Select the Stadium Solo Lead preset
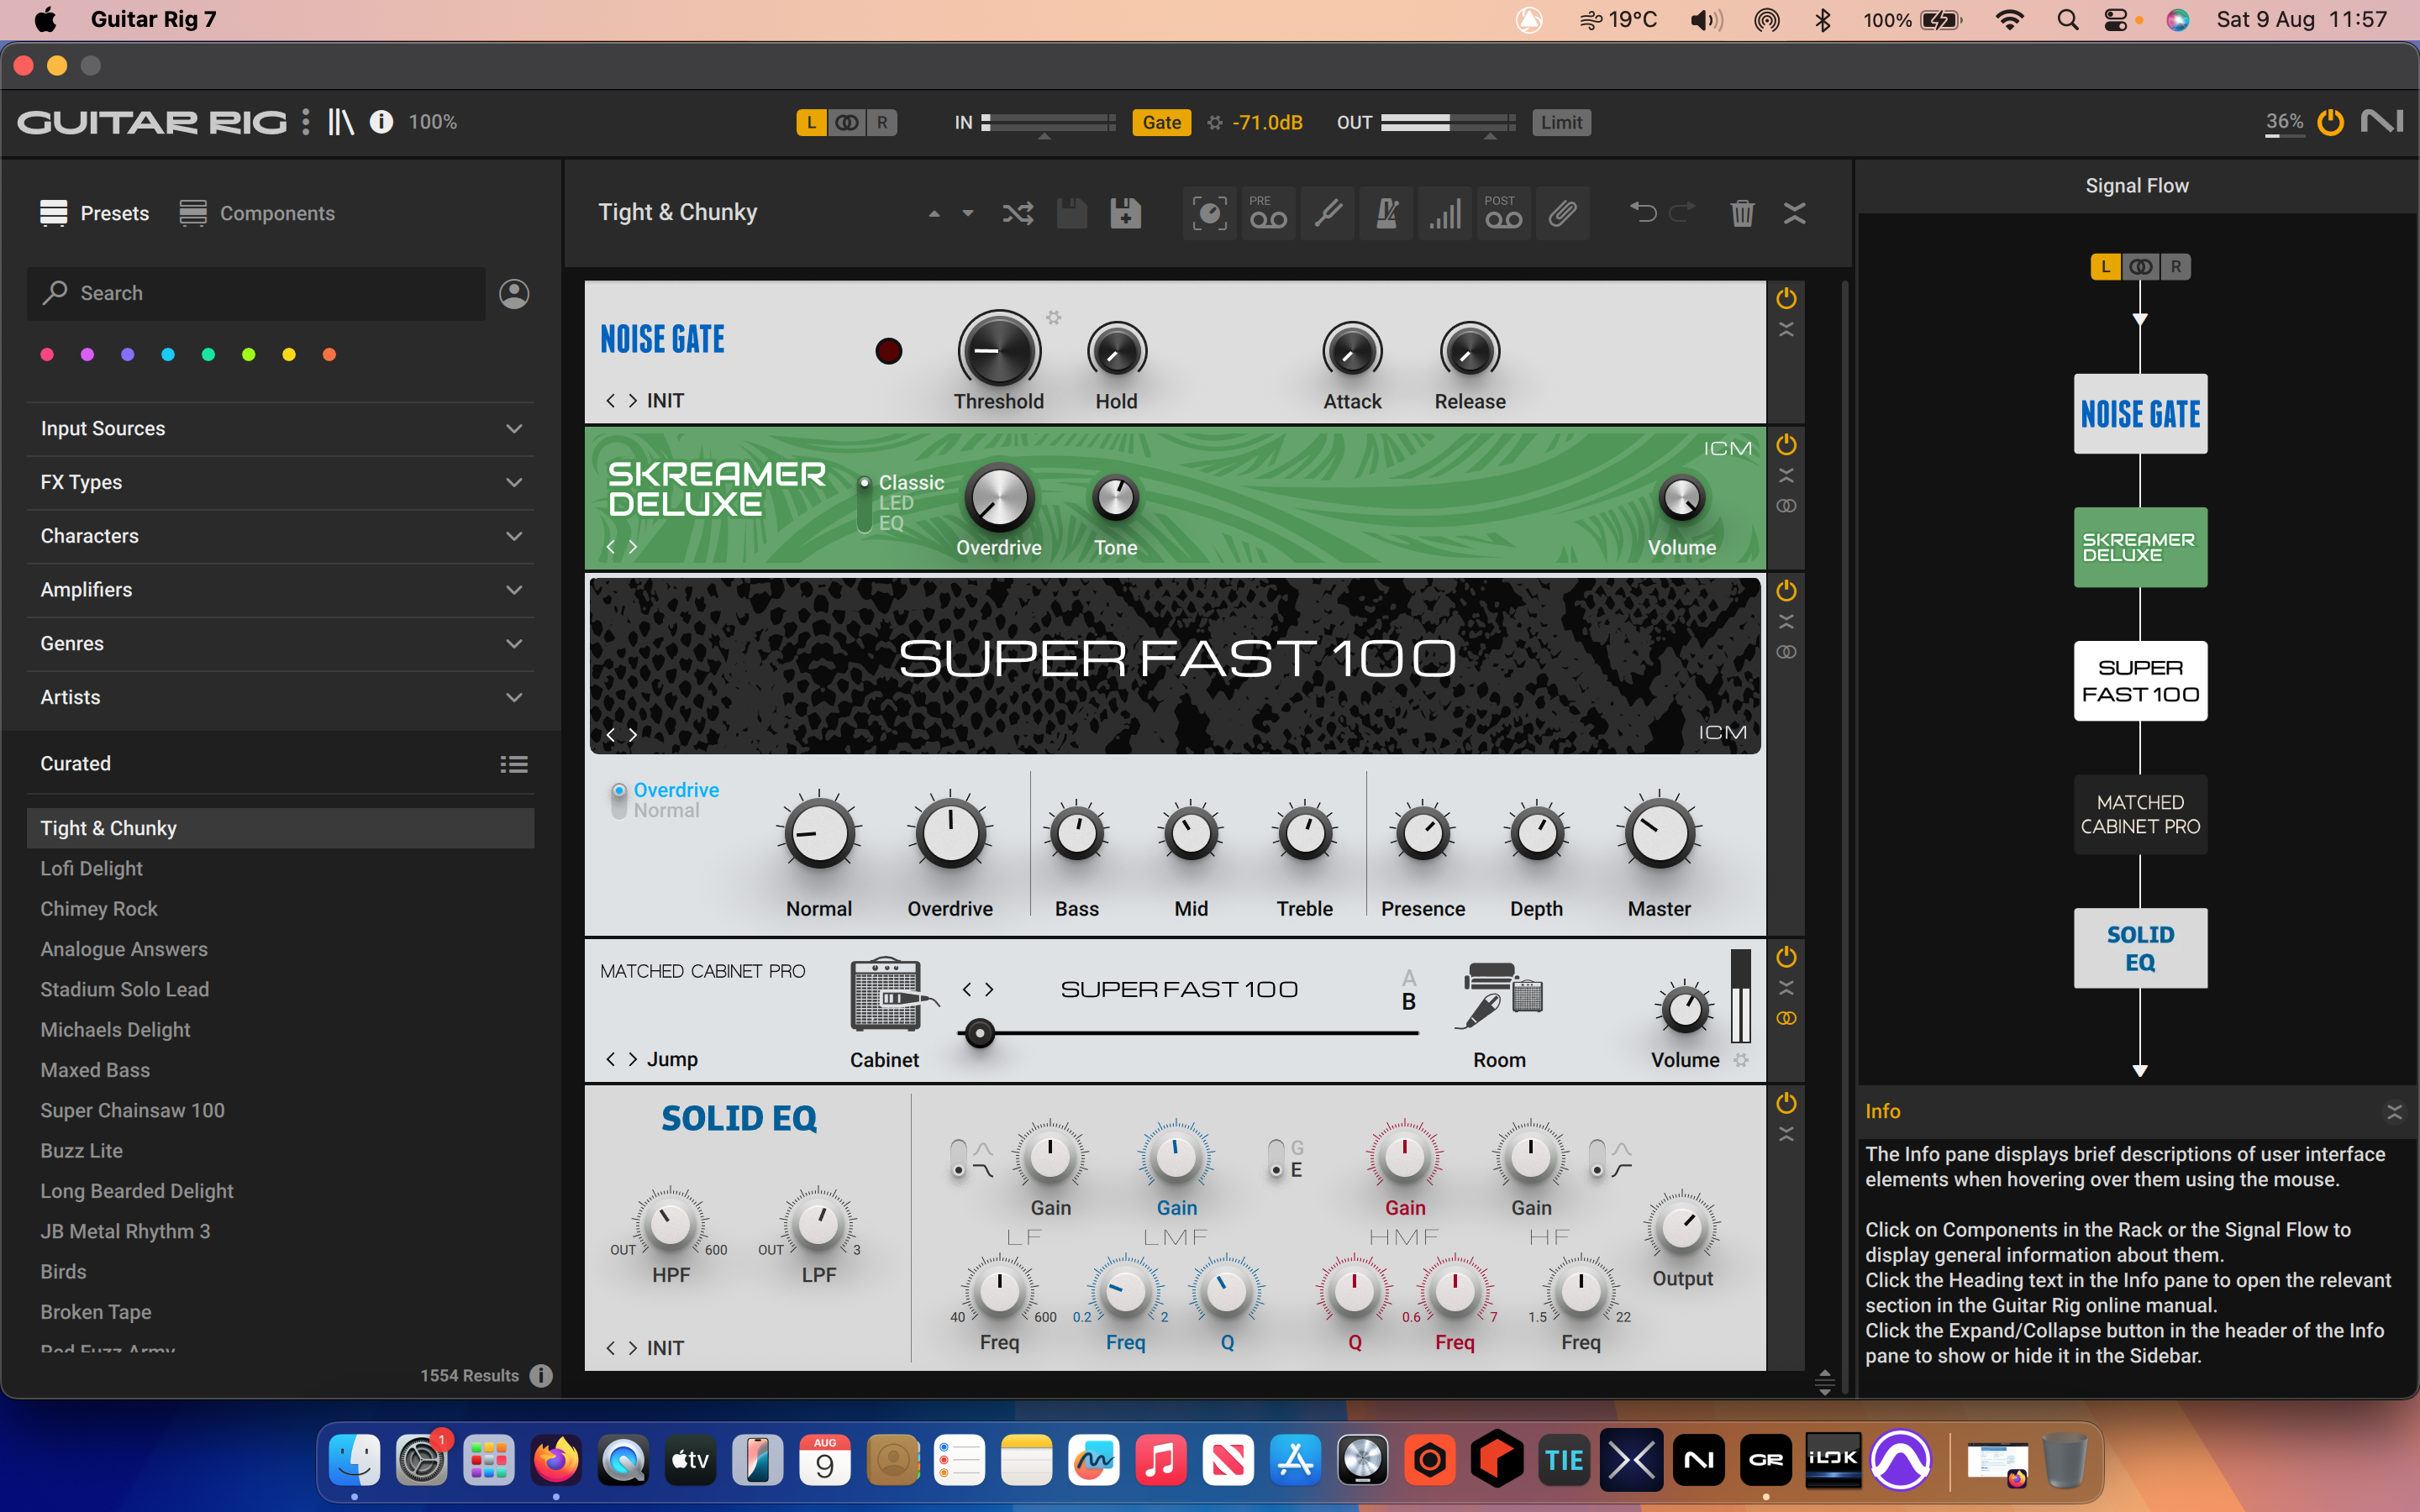 (x=280, y=989)
